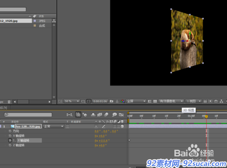The image size is (227, 168).
Task: Select the 合成 composition item row
Action: click(26, 25)
